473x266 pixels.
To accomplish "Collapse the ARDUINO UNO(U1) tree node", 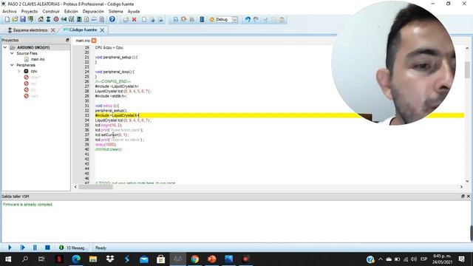I will [x=5, y=47].
